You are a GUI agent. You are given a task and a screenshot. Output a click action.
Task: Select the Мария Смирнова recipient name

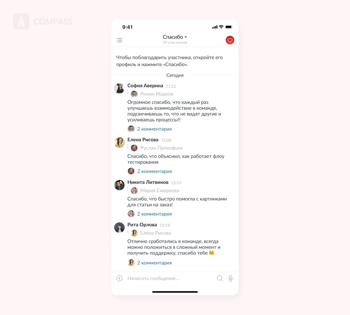(x=160, y=190)
